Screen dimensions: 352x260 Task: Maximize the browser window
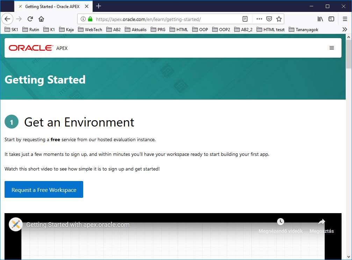click(328, 6)
